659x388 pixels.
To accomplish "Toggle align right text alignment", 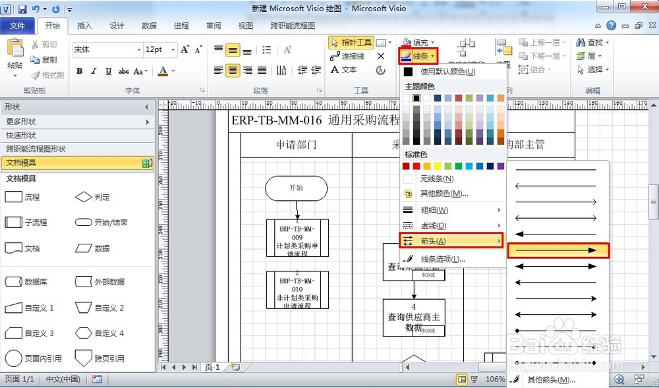I will (x=248, y=70).
